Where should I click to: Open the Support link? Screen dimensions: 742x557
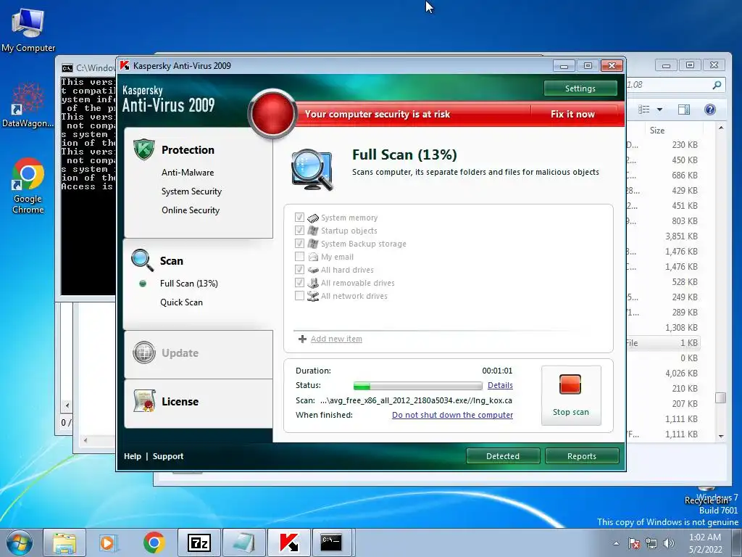click(x=168, y=456)
